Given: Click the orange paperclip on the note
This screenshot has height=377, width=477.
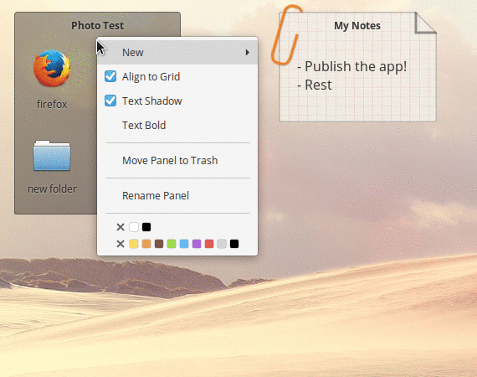Looking at the screenshot, I should (286, 35).
